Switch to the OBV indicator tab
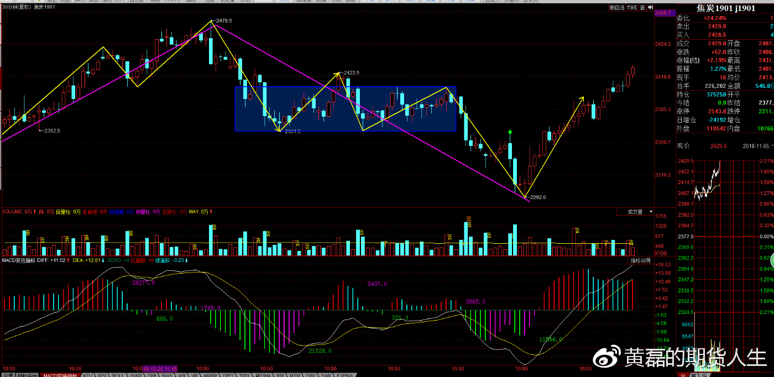 click(311, 375)
